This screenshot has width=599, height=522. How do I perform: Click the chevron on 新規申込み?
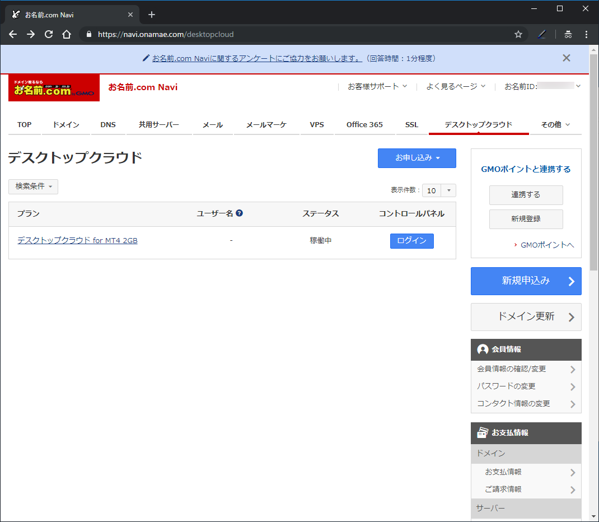[x=572, y=281]
